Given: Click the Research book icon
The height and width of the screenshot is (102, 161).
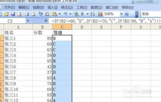Looking at the screenshot, I should tap(47, 14).
